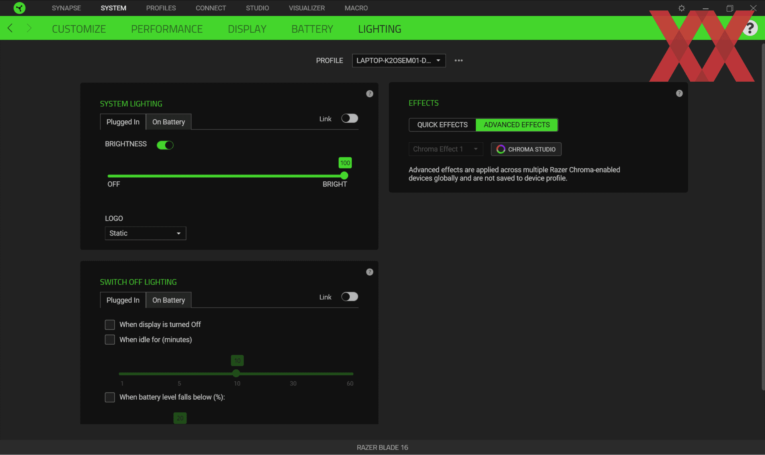Viewport: 765px width, 455px height.
Task: Click the BRIGHT brightness label
Action: (x=335, y=184)
